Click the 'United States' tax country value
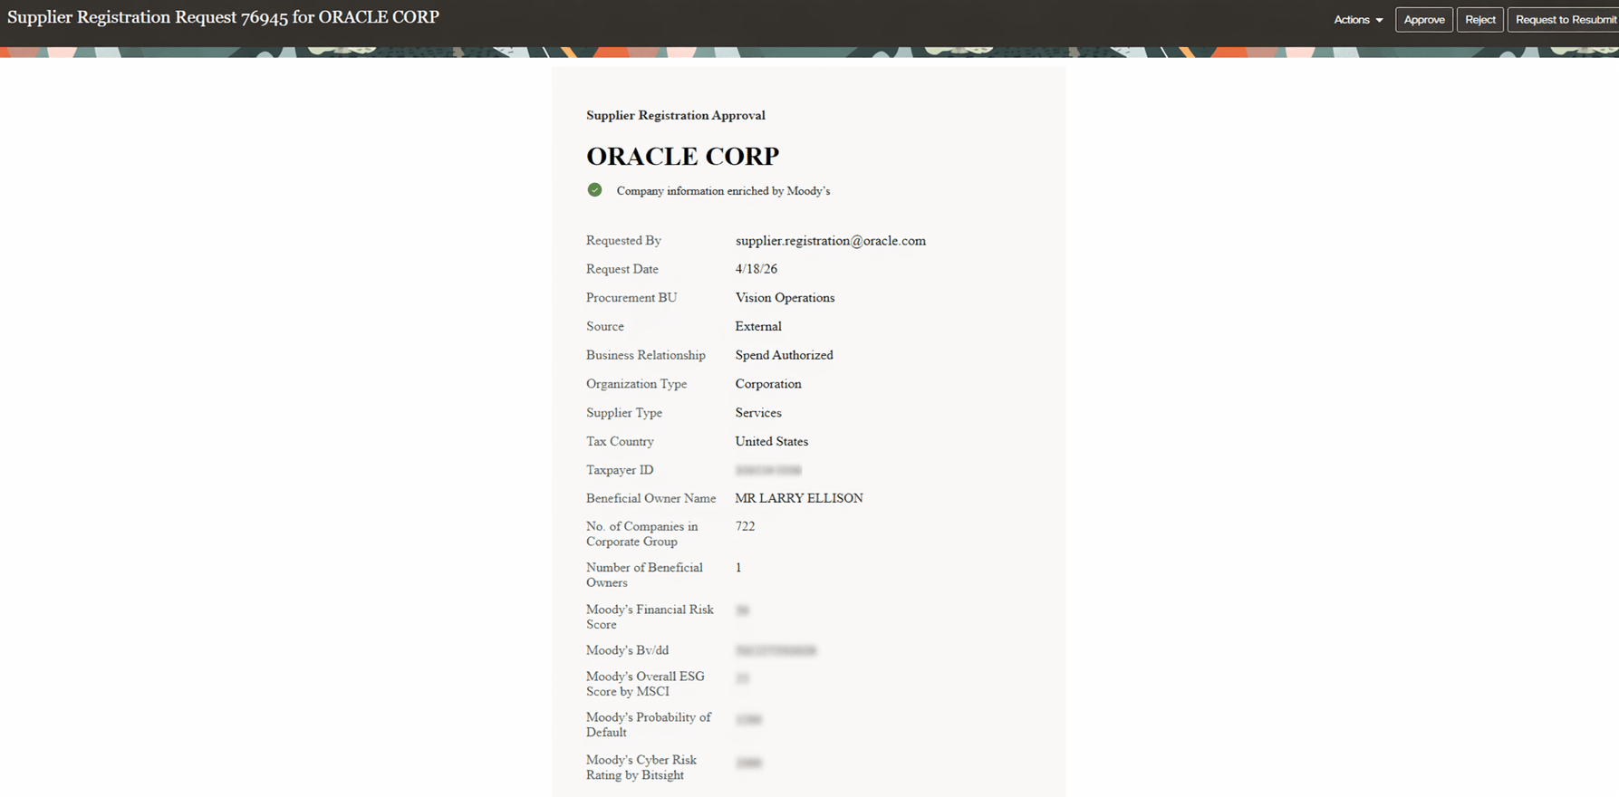The image size is (1619, 797). [772, 441]
